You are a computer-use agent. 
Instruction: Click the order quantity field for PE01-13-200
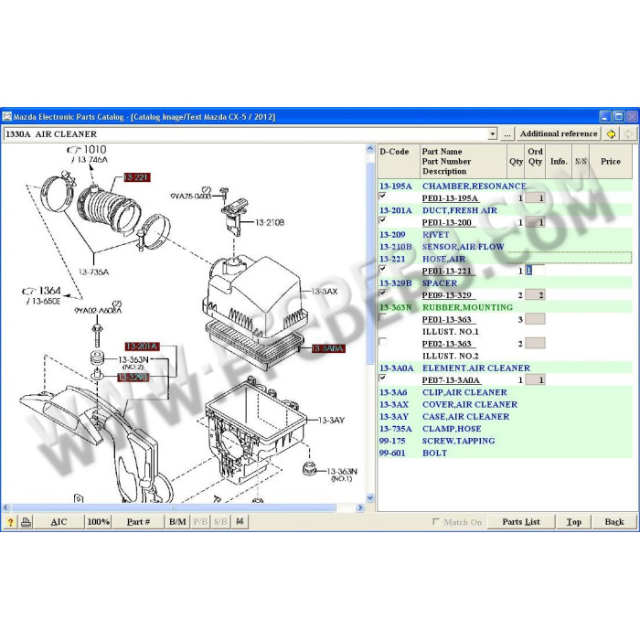coord(535,222)
